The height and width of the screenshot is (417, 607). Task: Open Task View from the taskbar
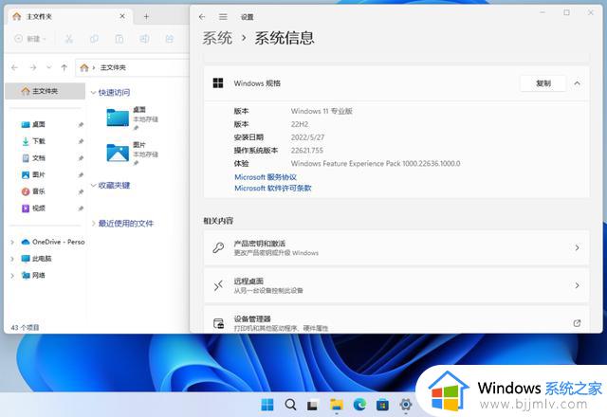pyautogui.click(x=313, y=405)
